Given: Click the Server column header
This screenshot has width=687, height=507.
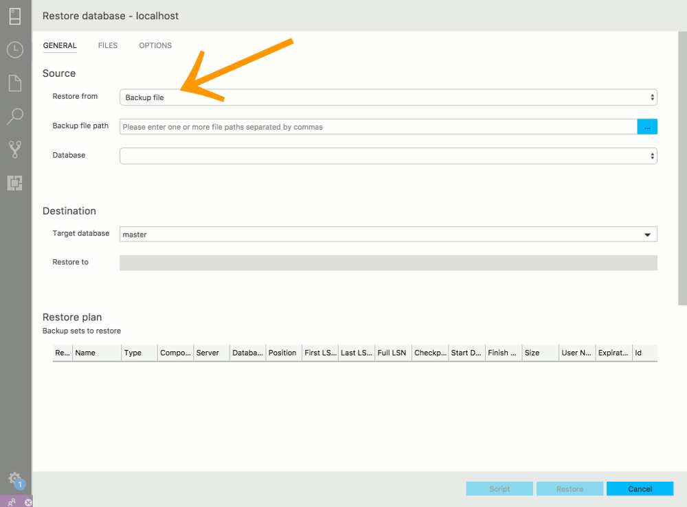Looking at the screenshot, I should 212,353.
